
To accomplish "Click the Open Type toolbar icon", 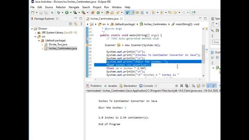I will click(107, 13).
